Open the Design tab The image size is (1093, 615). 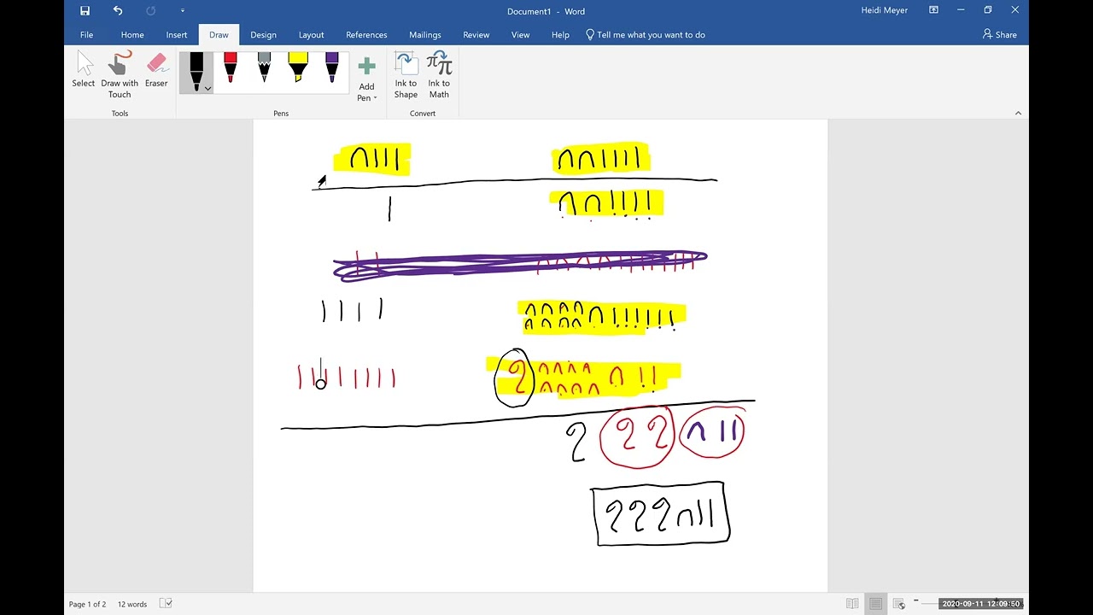click(263, 35)
